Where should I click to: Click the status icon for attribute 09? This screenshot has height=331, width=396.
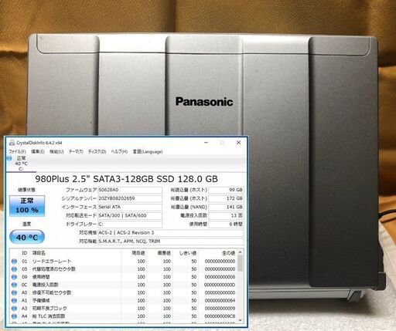click(x=14, y=277)
